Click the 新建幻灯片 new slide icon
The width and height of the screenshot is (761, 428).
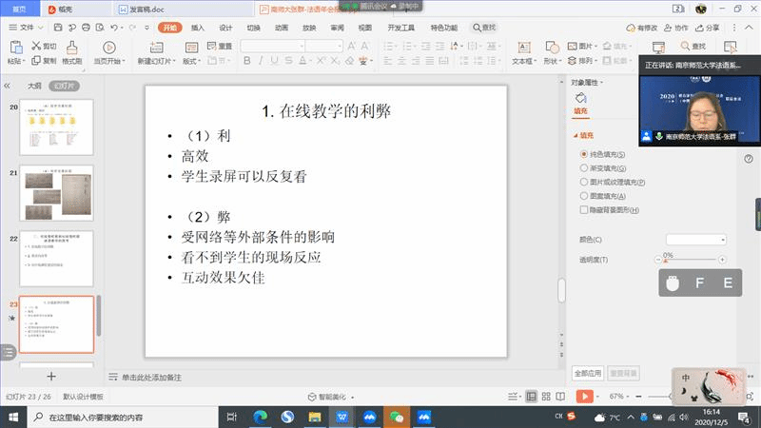pos(156,46)
